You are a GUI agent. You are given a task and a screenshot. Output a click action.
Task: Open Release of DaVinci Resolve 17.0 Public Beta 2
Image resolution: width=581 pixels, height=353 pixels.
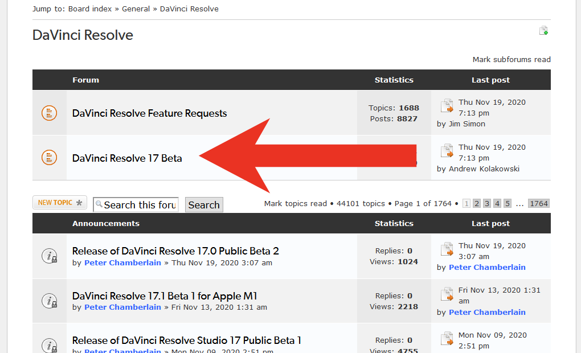[x=175, y=251]
